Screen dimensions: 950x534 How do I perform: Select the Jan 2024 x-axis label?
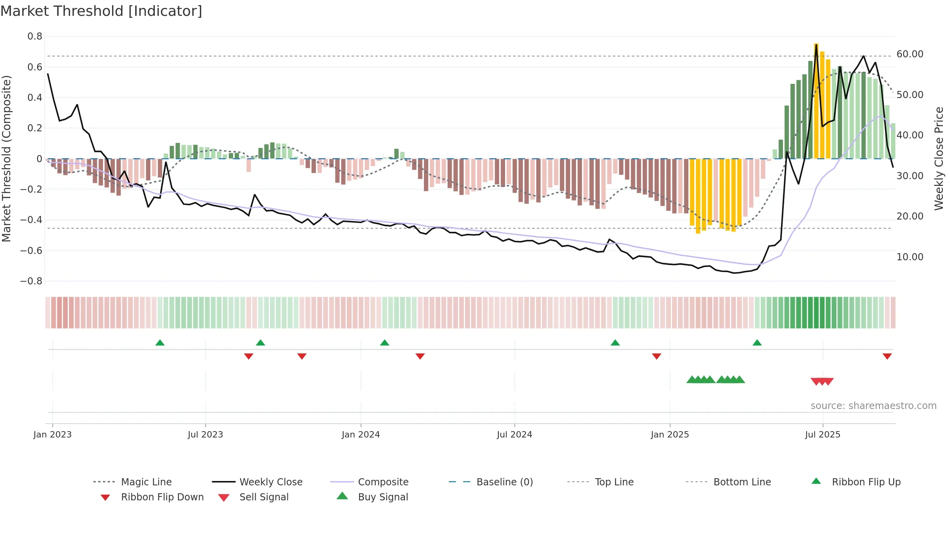(361, 434)
